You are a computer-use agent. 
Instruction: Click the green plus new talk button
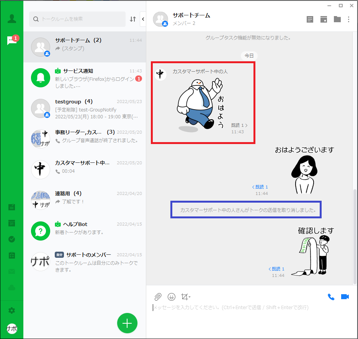pyautogui.click(x=127, y=323)
